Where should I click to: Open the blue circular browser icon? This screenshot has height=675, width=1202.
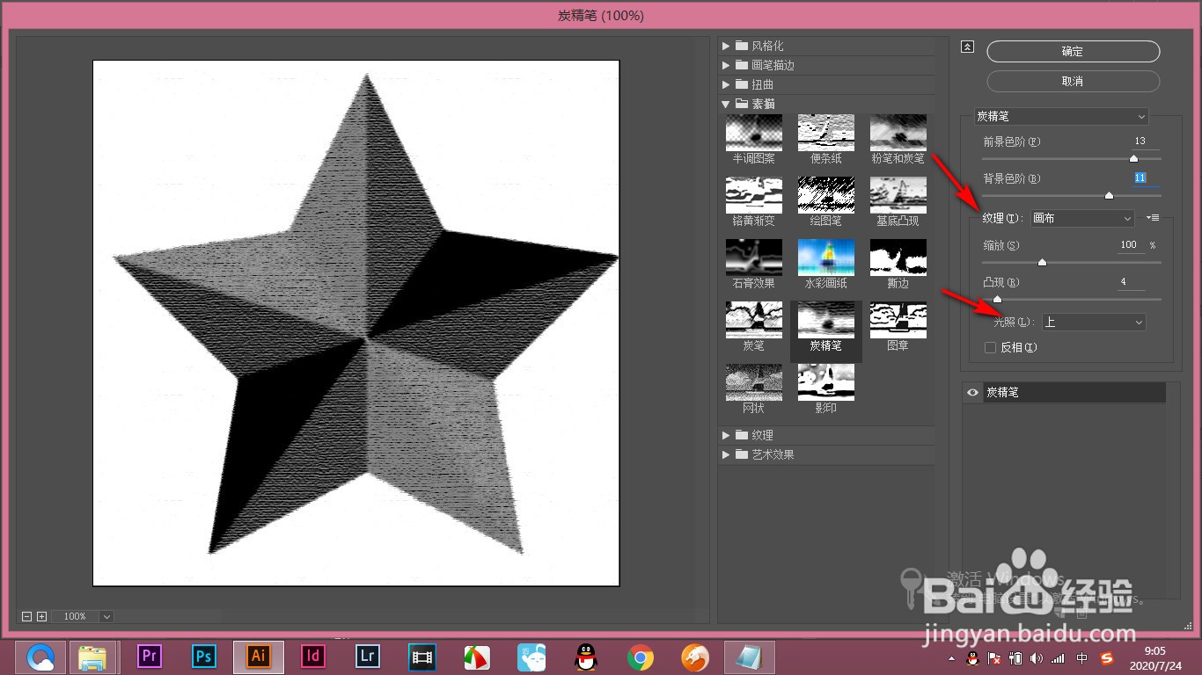point(41,657)
